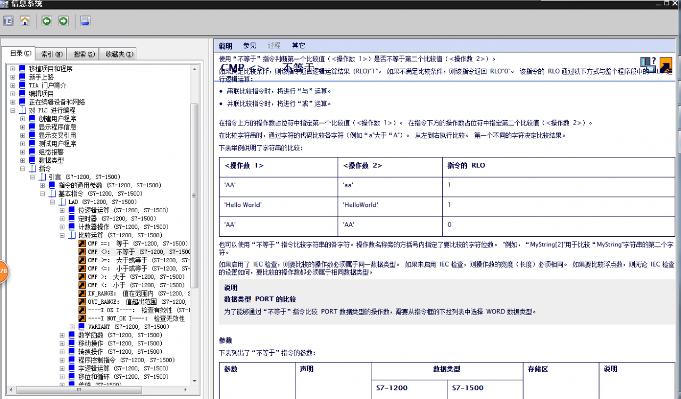Image resolution: width=681 pixels, height=399 pixels.
Task: Collapse the 对 PLC 进行编程 node
Action: pyautogui.click(x=13, y=110)
